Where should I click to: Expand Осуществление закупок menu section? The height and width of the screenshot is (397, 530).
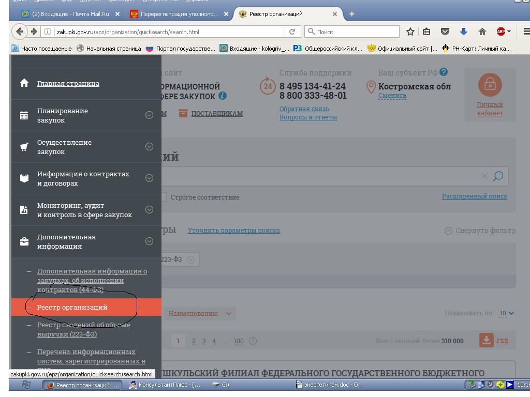click(x=149, y=147)
